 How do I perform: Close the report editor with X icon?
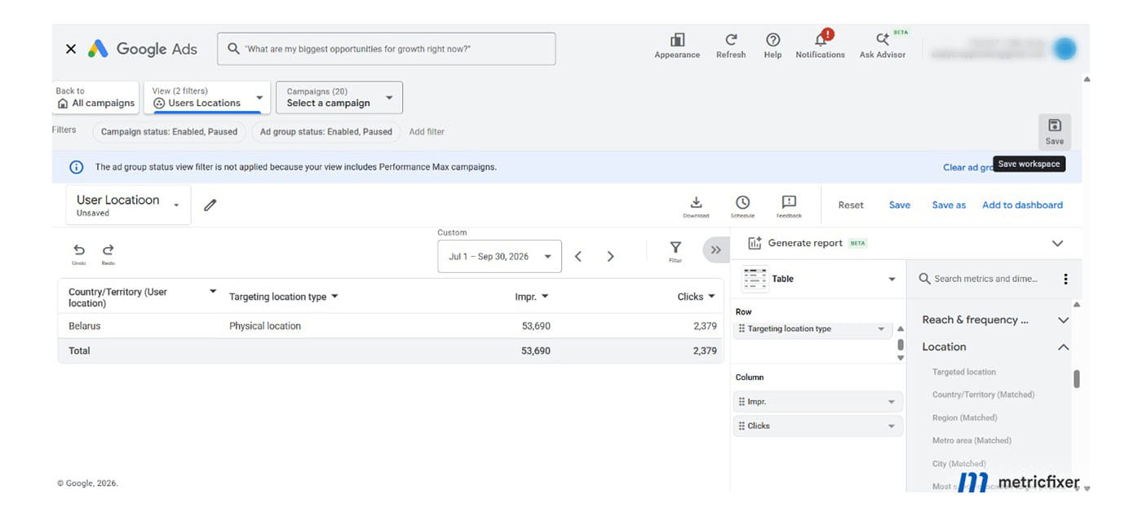click(x=71, y=49)
